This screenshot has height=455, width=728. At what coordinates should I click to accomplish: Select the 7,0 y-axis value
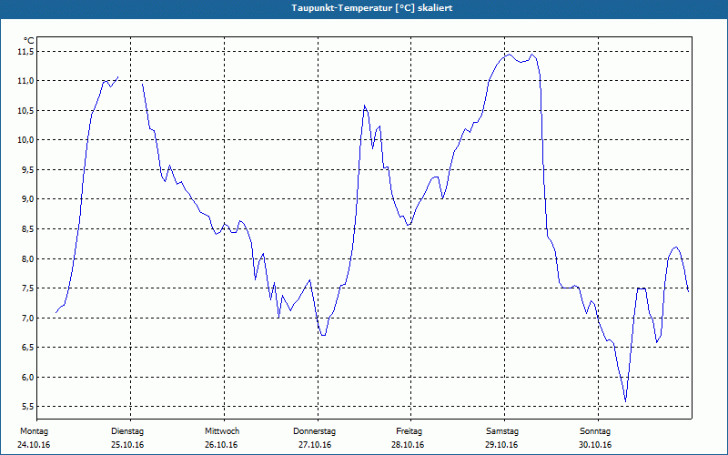pyautogui.click(x=27, y=318)
